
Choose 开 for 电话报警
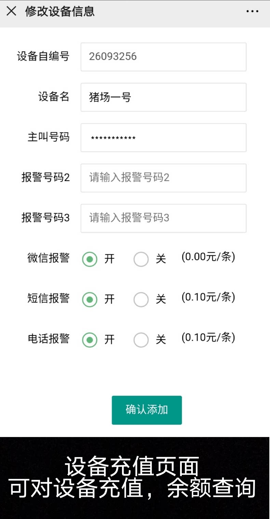[x=90, y=340]
